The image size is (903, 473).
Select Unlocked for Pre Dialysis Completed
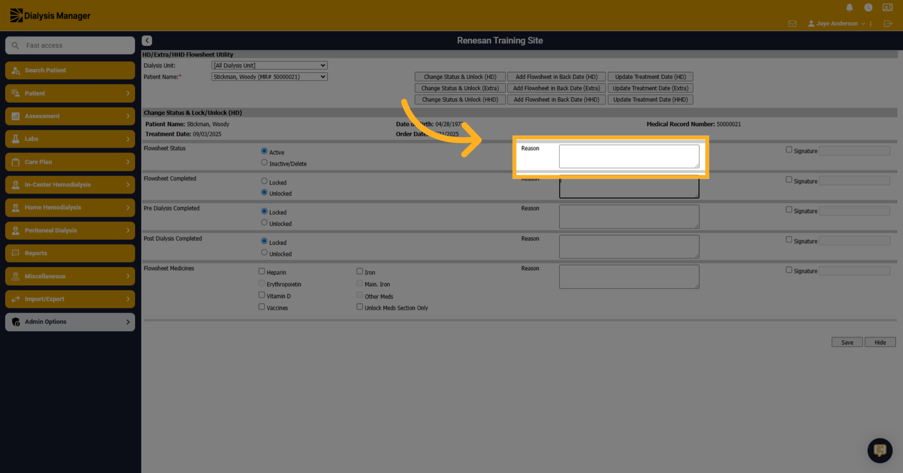[x=264, y=222]
